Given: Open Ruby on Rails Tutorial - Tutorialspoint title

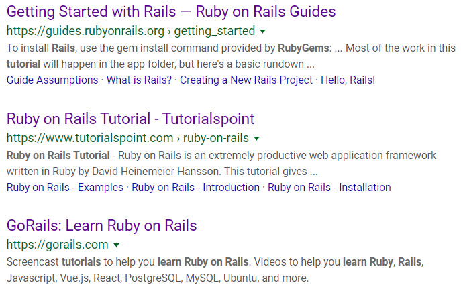Looking at the screenshot, I should [x=130, y=119].
